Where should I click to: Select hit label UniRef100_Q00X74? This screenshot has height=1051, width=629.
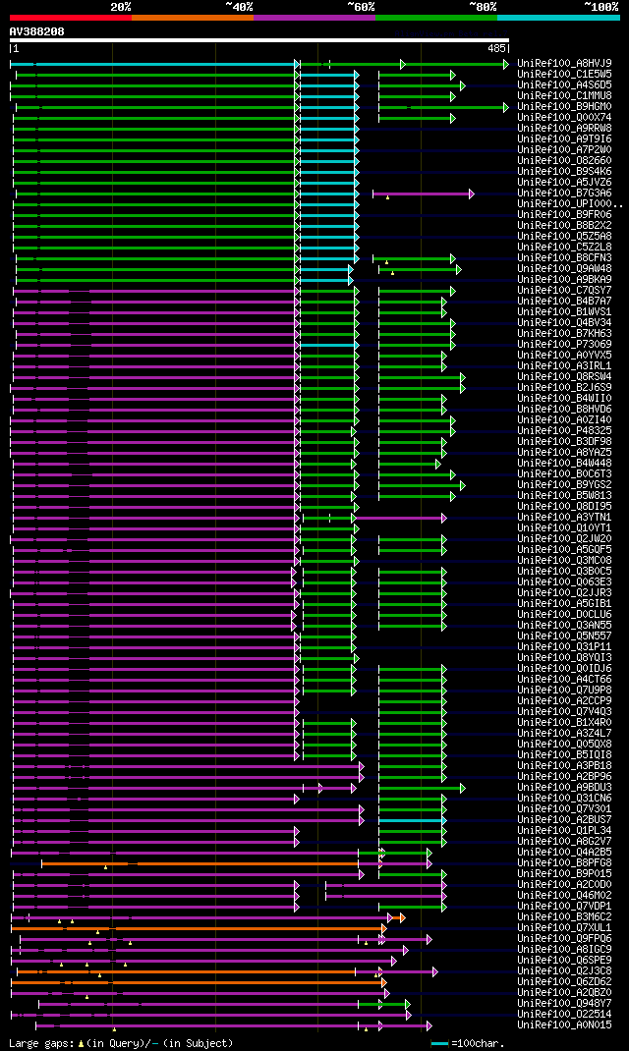(564, 117)
